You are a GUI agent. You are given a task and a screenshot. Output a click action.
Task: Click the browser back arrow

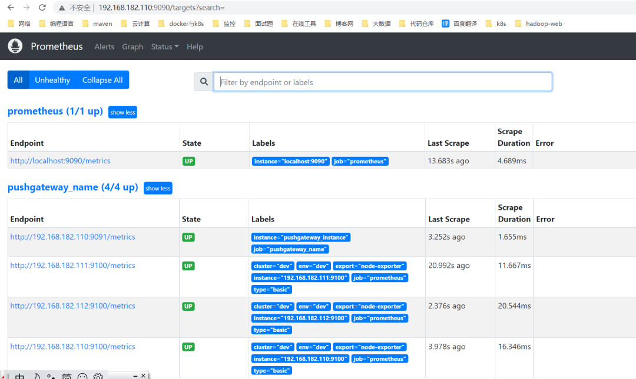point(11,7)
